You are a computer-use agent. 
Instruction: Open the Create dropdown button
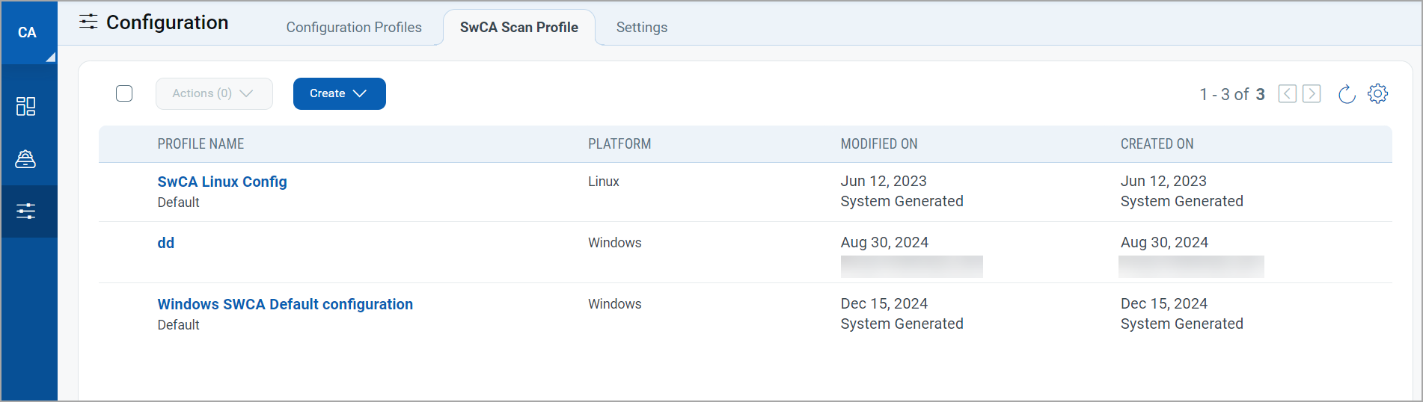[x=339, y=94]
